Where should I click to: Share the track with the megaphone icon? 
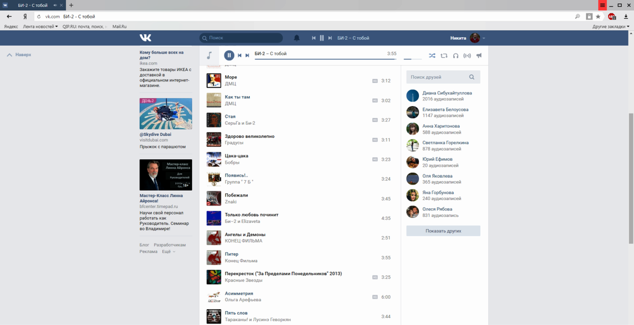(479, 55)
